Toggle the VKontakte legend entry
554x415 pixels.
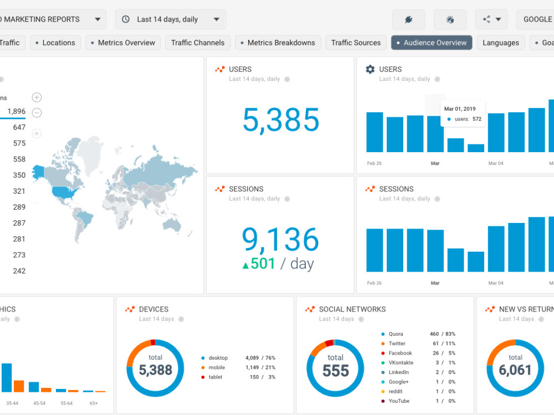tap(418, 362)
